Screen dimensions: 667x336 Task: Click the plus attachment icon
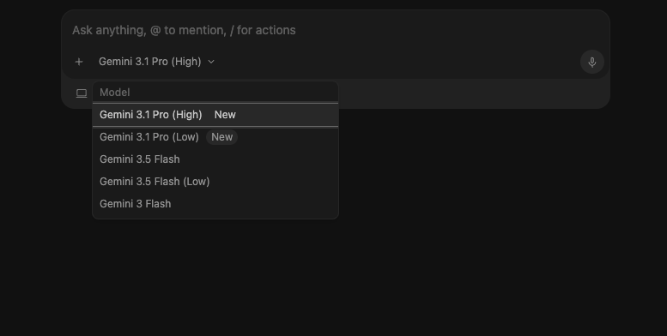pyautogui.click(x=79, y=62)
